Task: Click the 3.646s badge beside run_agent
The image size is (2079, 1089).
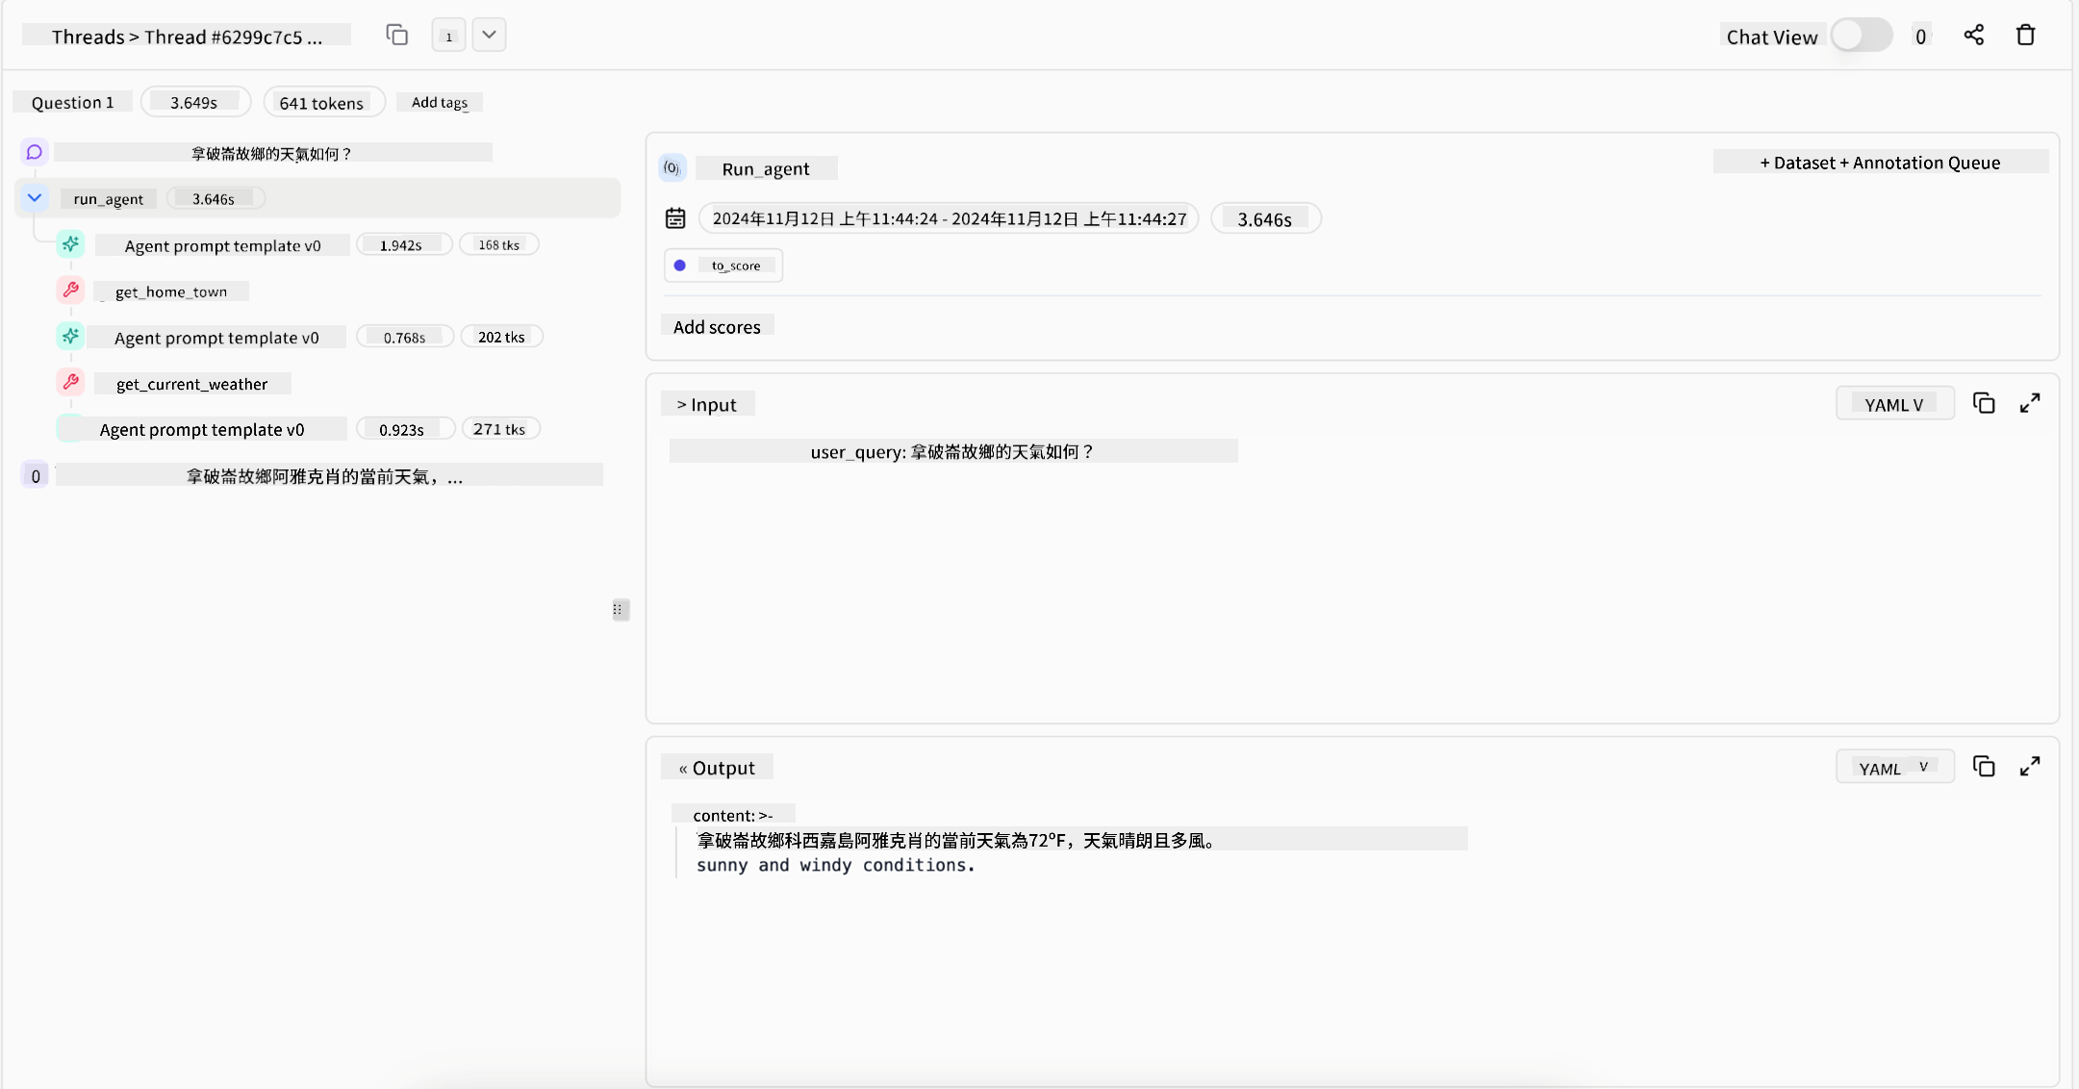Action: pyautogui.click(x=215, y=198)
